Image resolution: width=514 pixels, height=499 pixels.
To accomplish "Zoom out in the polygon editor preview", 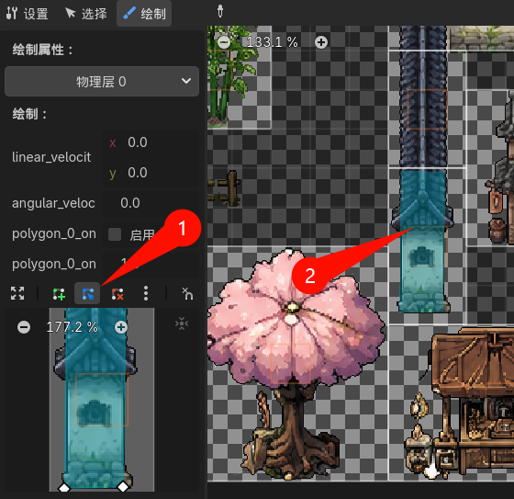I will [x=24, y=327].
